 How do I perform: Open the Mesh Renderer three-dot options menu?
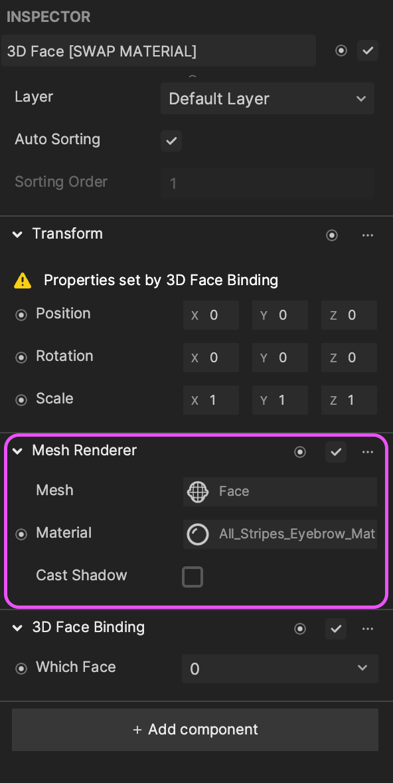click(368, 452)
